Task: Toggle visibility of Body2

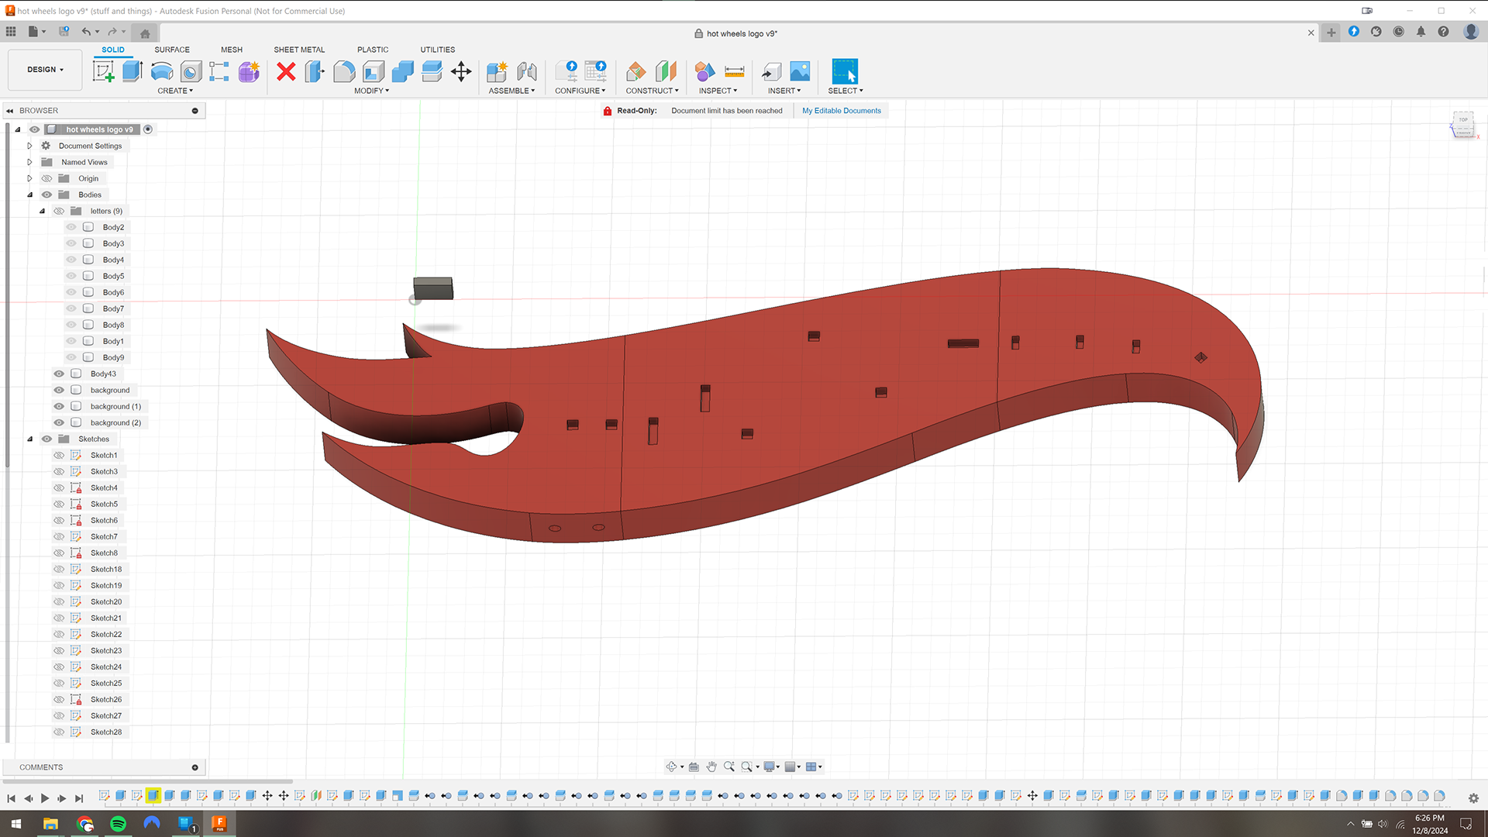Action: click(71, 227)
